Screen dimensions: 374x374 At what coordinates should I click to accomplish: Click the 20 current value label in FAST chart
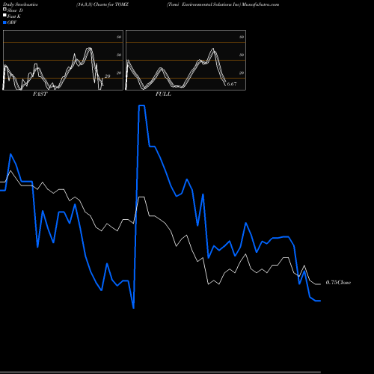pos(107,76)
